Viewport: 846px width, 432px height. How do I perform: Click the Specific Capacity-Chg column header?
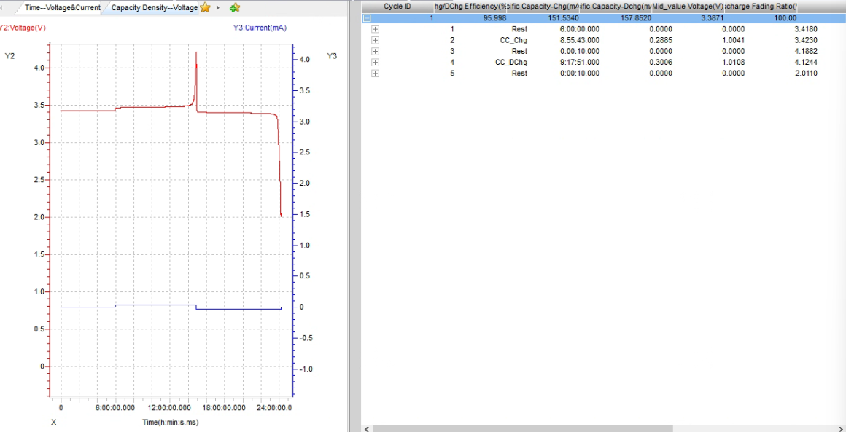[x=543, y=7]
